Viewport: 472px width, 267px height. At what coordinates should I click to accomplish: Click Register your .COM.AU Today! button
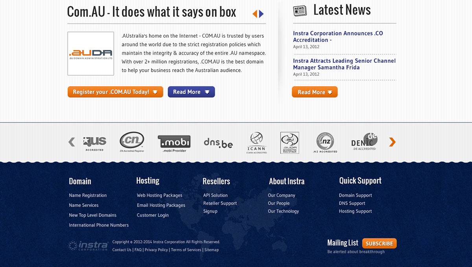click(115, 92)
